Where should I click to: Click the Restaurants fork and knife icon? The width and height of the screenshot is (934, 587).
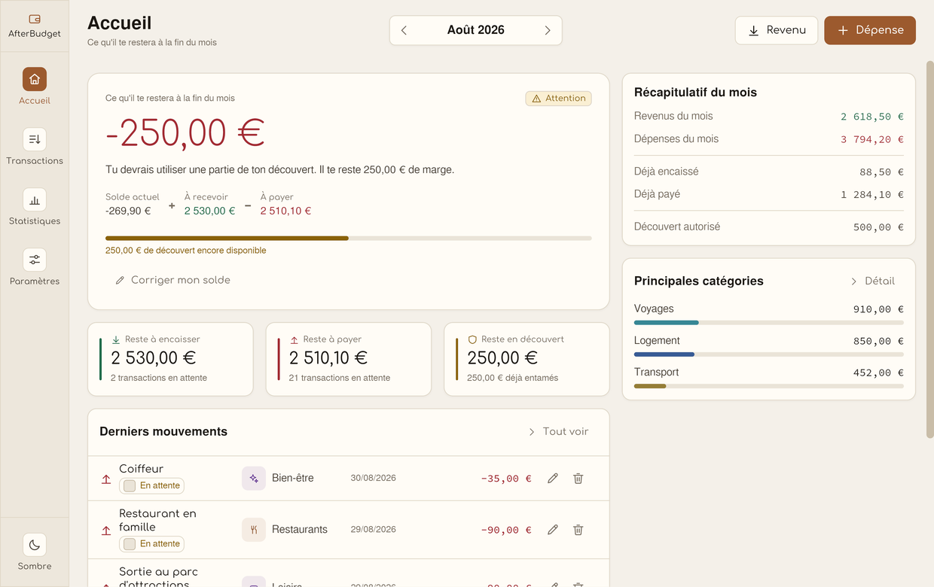click(254, 530)
